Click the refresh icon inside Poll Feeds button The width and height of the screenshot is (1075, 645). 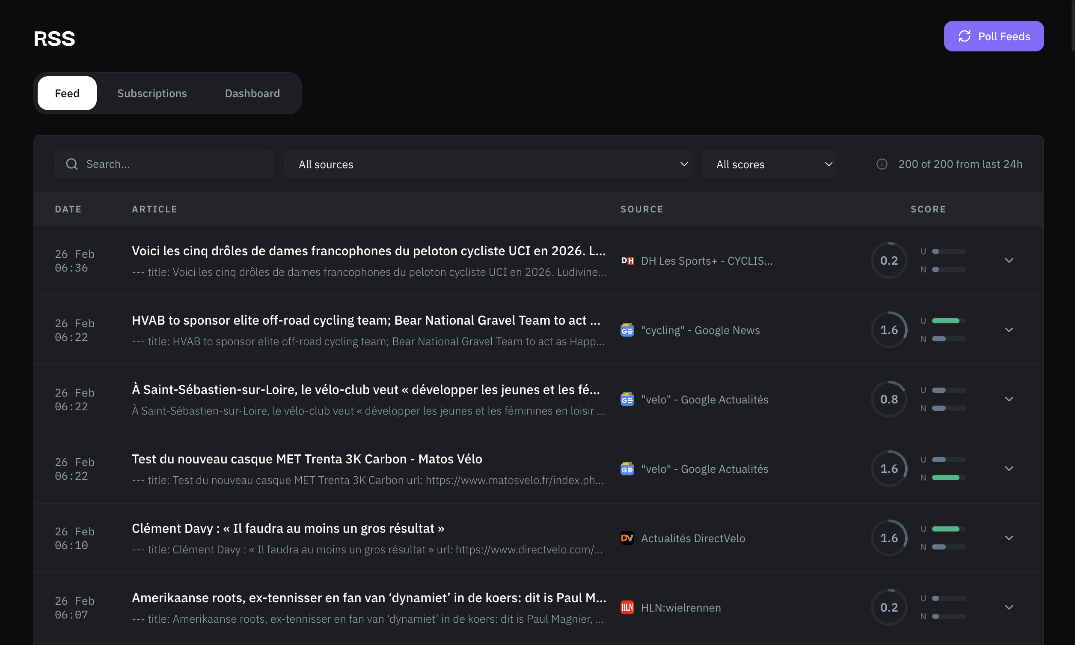[964, 36]
